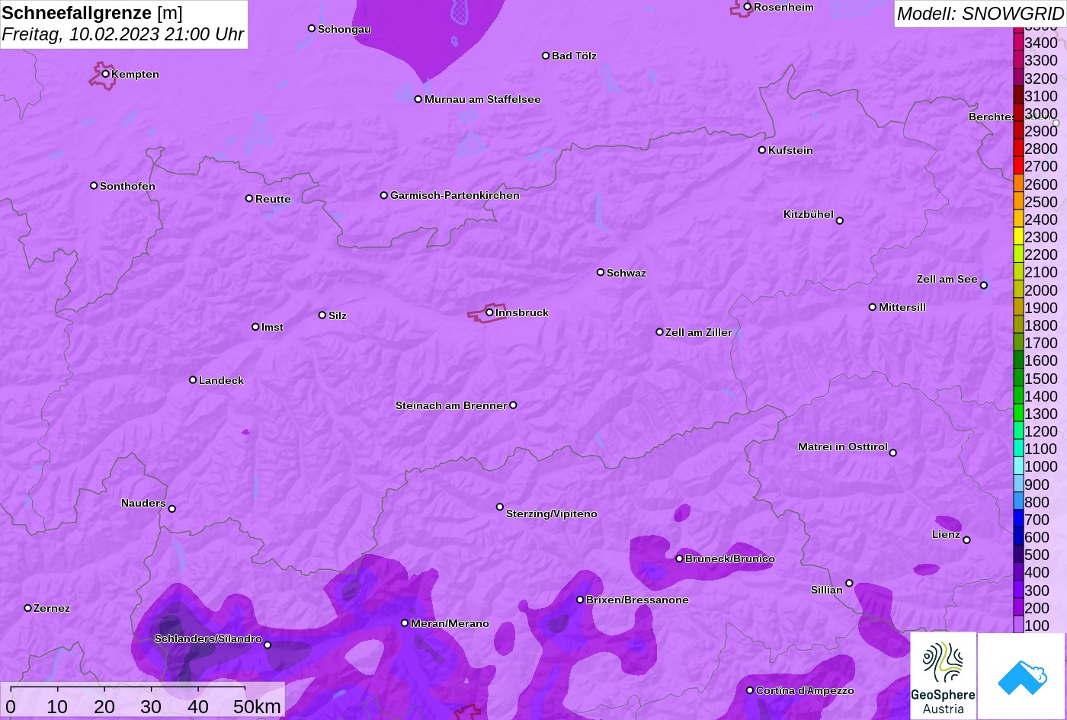Click the Zell am Ziller marker dot
The width and height of the screenshot is (1067, 720).
660,332
